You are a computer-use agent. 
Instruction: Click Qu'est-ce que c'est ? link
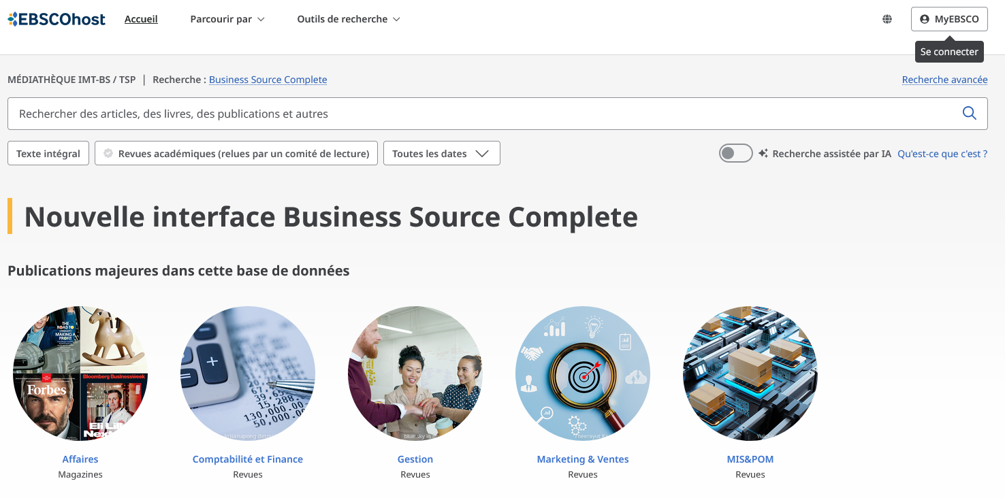pos(942,154)
